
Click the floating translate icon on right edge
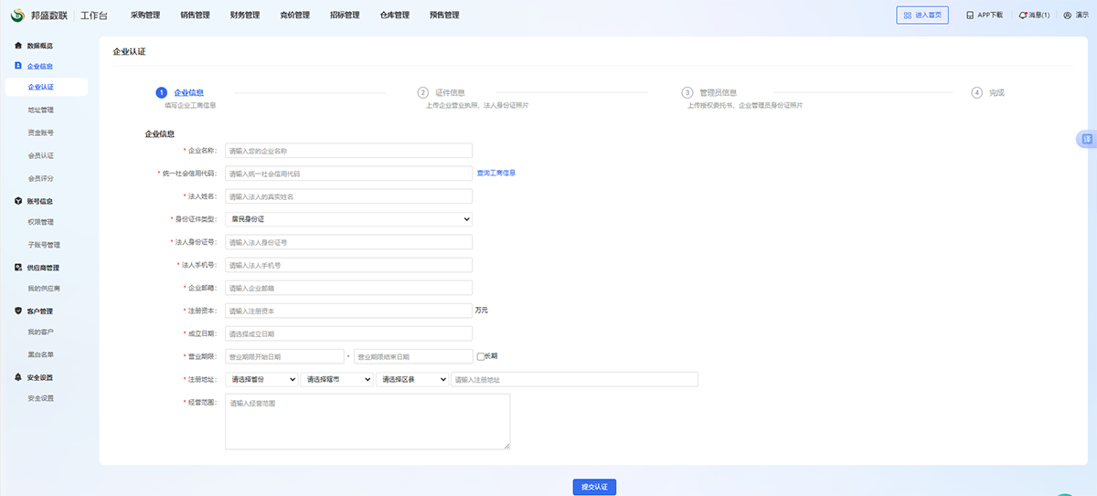tap(1087, 139)
